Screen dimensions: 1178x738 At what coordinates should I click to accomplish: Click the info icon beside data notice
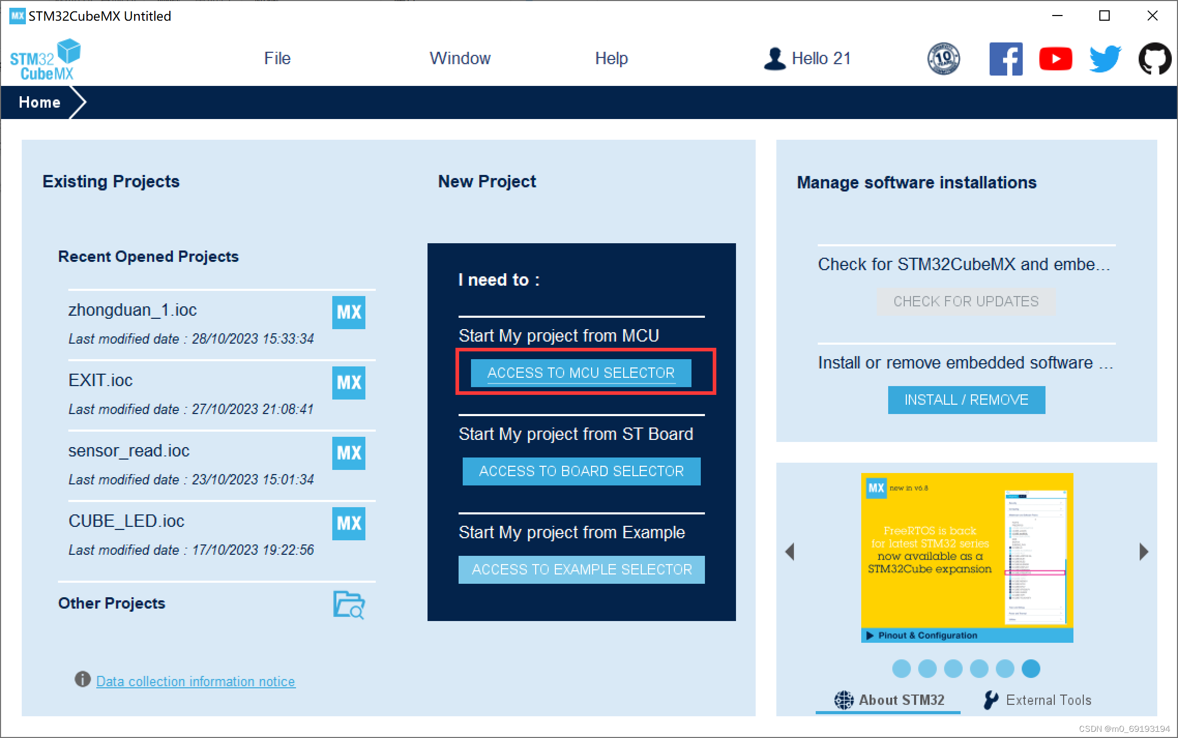(82, 679)
